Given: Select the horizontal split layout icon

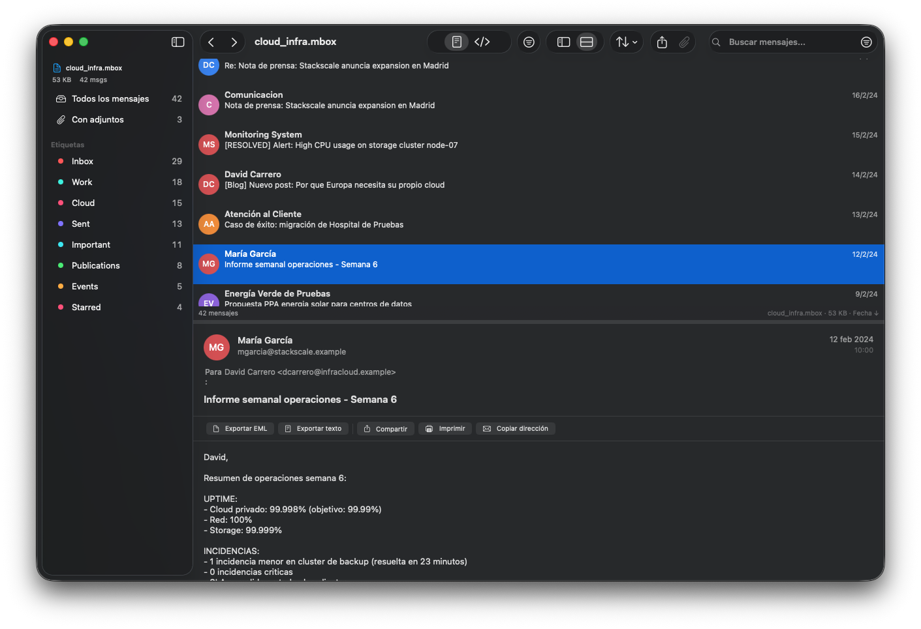Looking at the screenshot, I should tap(586, 41).
